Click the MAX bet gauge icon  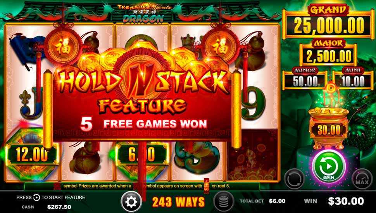click(x=362, y=179)
